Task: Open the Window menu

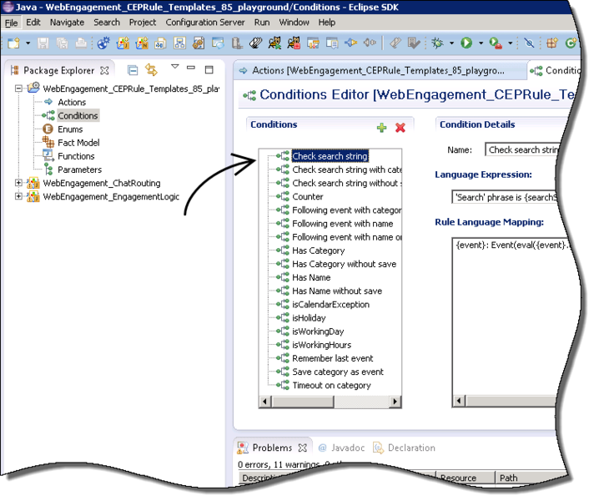Action: [x=294, y=23]
